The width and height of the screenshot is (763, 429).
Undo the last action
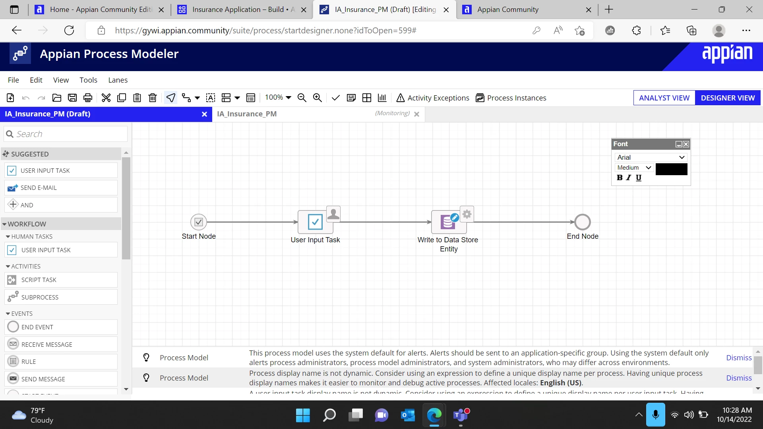click(26, 98)
